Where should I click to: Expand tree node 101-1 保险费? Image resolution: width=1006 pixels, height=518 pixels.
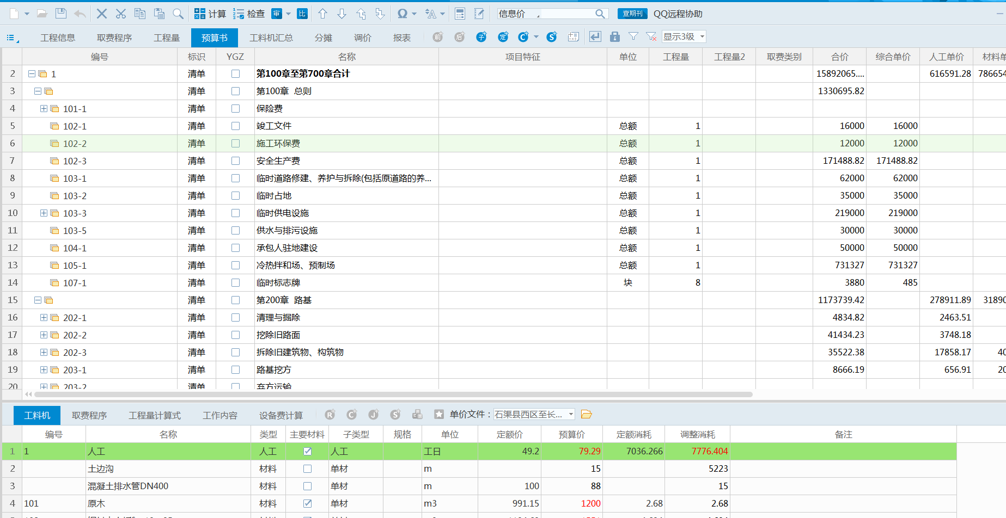(44, 109)
